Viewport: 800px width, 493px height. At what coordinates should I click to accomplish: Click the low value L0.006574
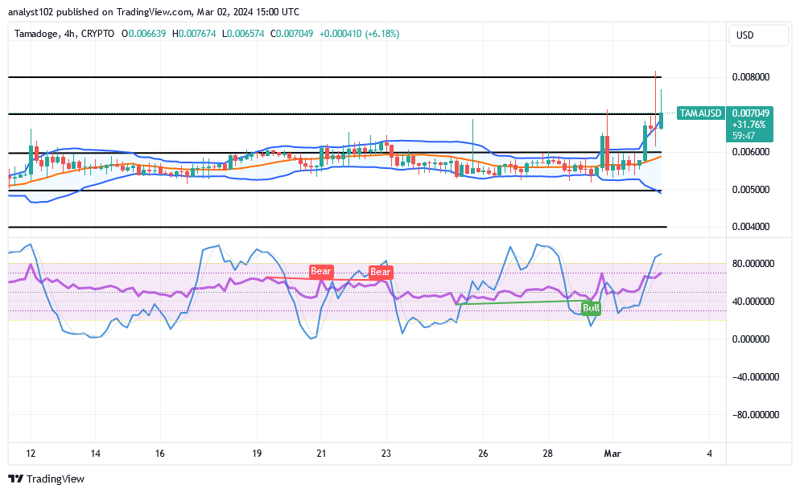[243, 34]
